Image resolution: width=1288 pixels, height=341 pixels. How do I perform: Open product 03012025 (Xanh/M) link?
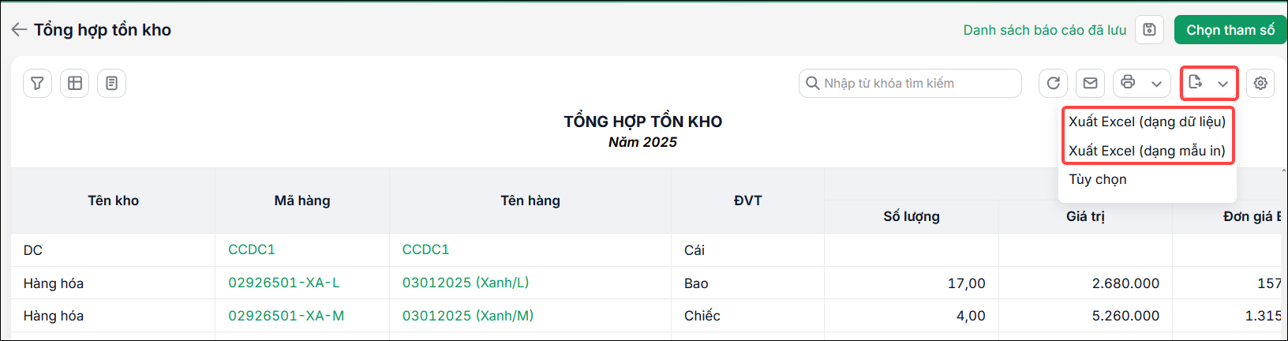coord(468,316)
